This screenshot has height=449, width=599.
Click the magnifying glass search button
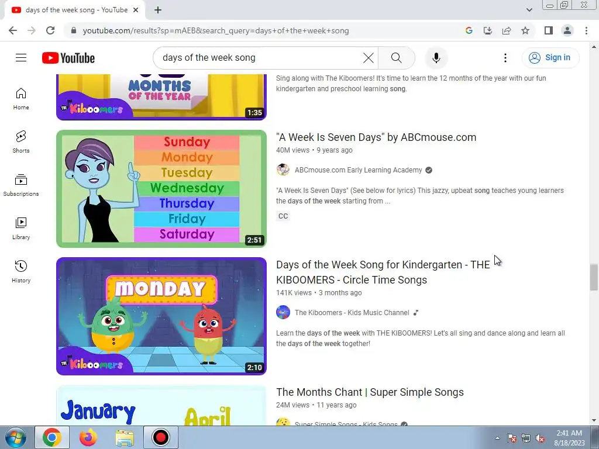point(396,58)
